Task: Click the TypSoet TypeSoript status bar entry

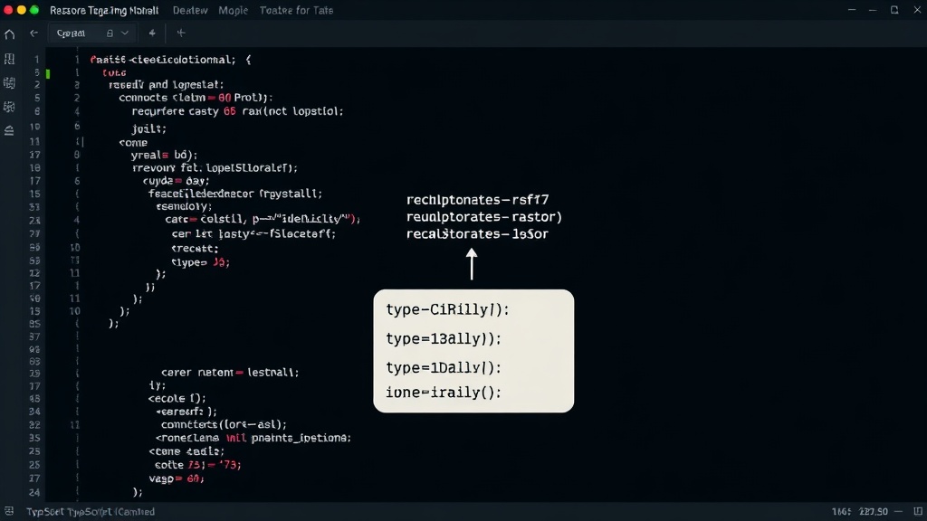Action: coord(91,512)
